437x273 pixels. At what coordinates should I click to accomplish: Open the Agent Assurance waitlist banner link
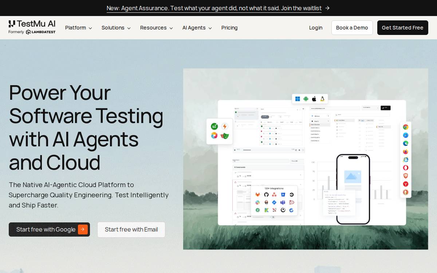(x=218, y=8)
